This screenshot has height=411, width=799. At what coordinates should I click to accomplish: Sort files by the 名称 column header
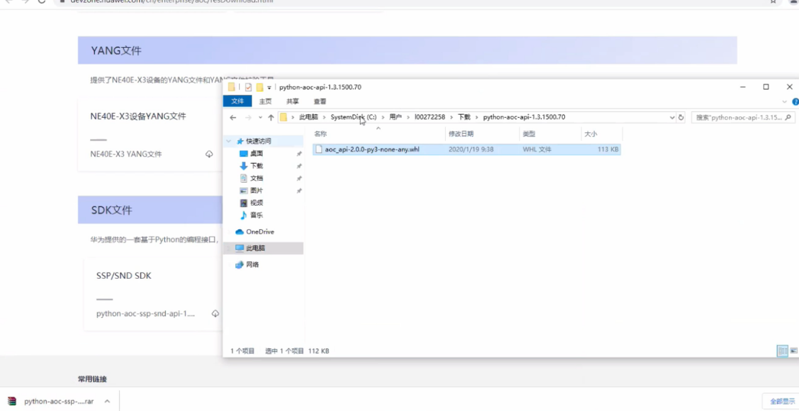(320, 134)
